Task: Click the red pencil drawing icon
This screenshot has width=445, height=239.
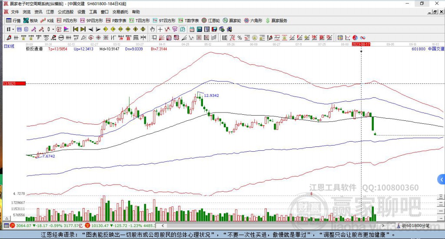Action: (x=9, y=37)
